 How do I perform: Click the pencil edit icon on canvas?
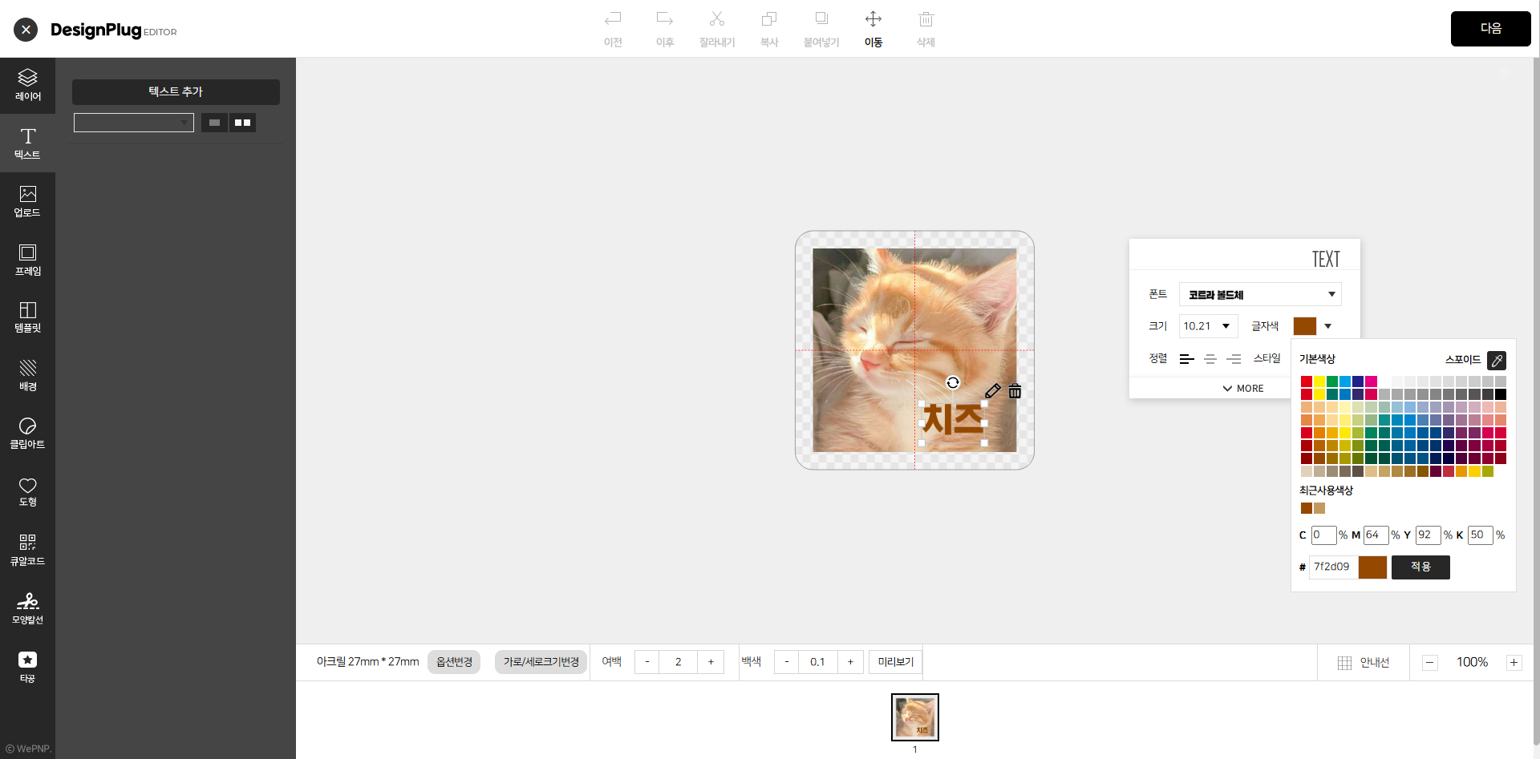click(992, 391)
